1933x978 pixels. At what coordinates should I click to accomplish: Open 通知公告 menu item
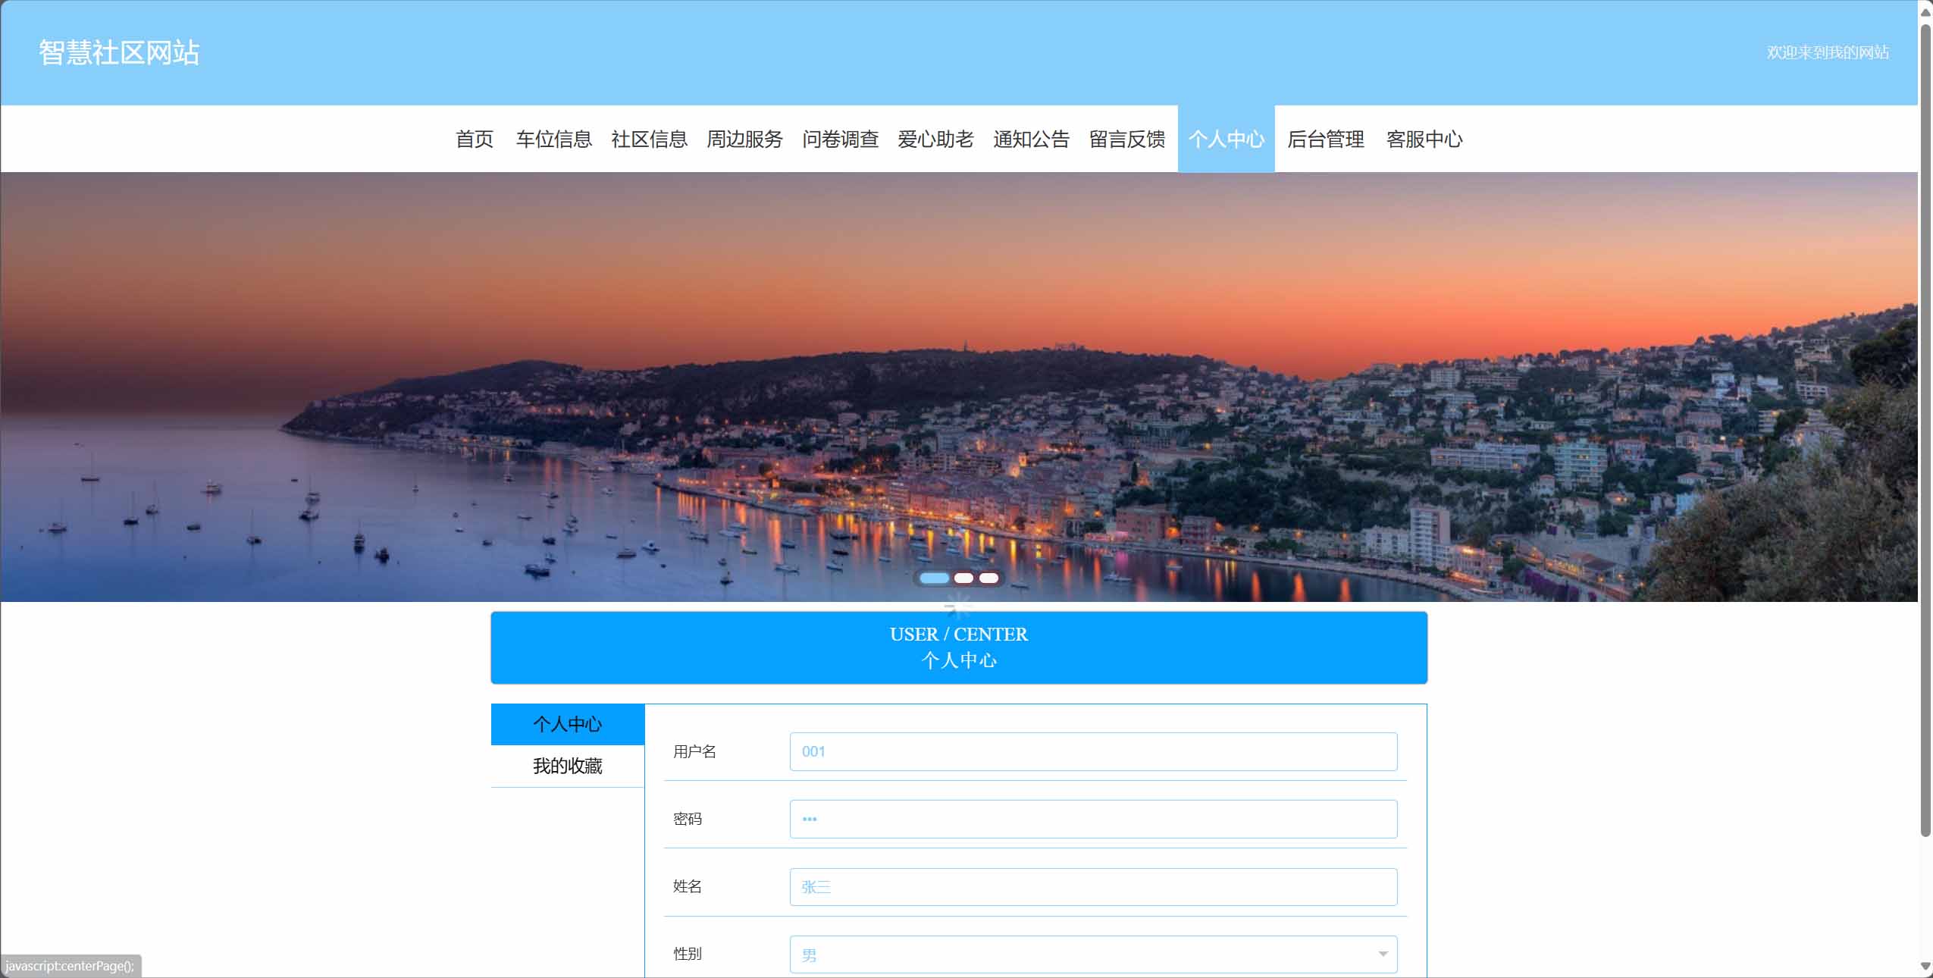(x=1032, y=139)
